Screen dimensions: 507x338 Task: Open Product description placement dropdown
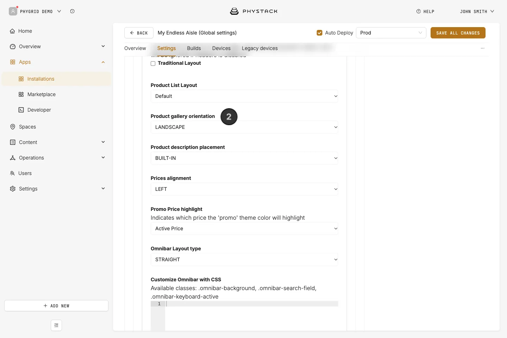click(x=244, y=158)
